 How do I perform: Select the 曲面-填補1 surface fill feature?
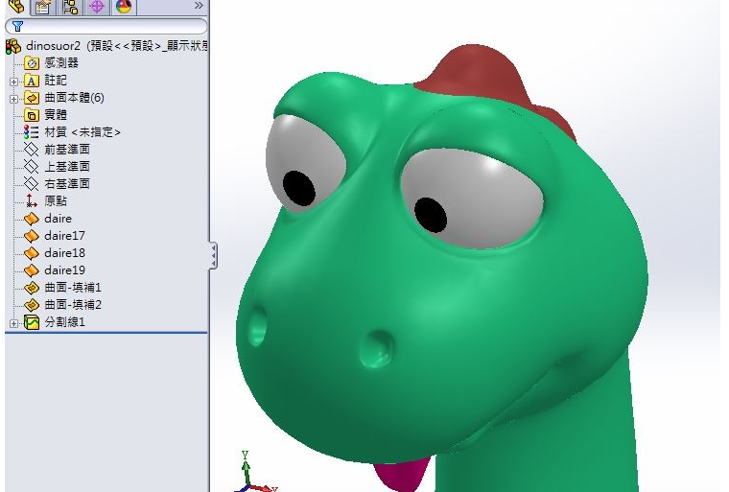[x=73, y=288]
